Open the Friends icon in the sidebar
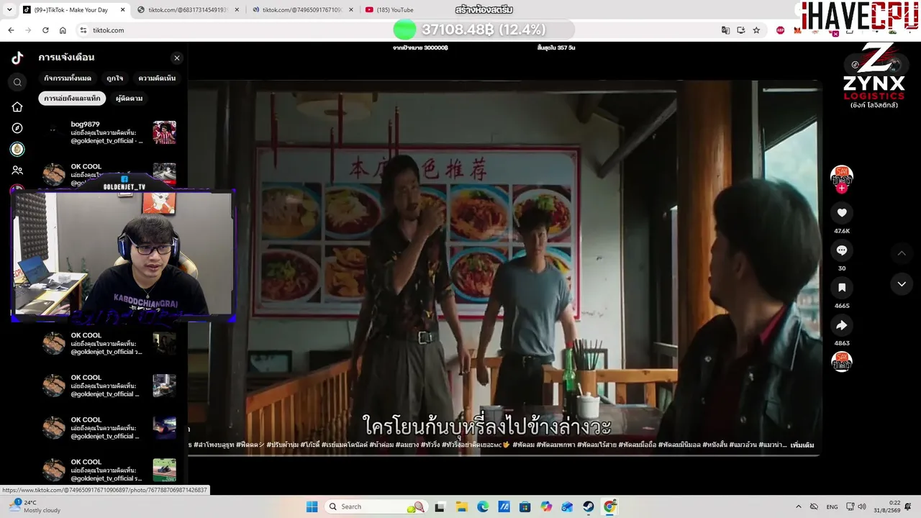Screen dimensions: 921x518 [x=17, y=171]
